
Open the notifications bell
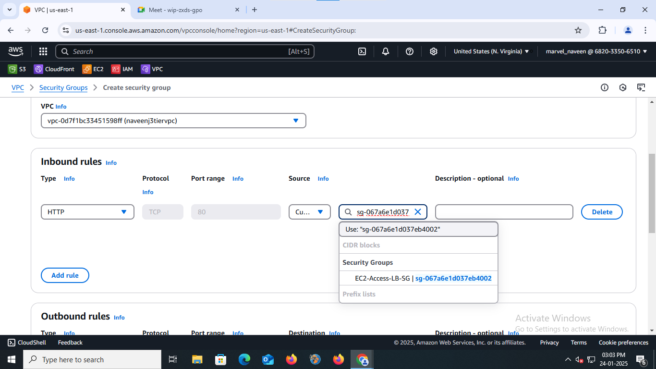click(386, 51)
